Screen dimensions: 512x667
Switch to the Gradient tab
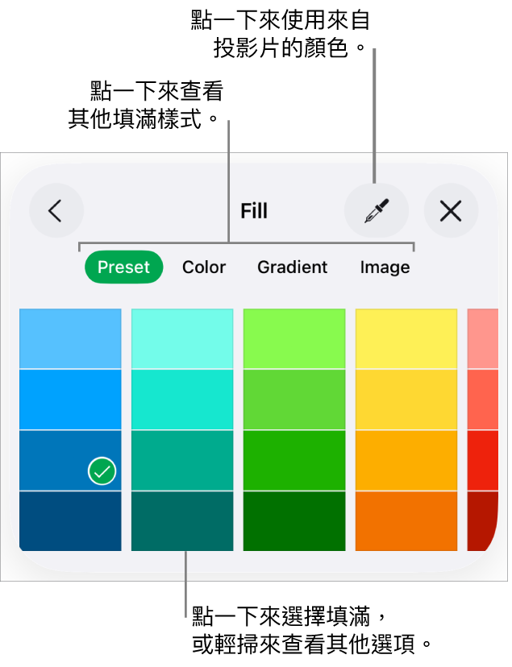point(292,267)
